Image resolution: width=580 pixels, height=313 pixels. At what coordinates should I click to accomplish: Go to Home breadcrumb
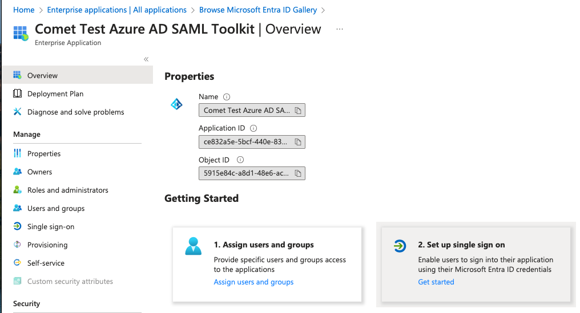click(23, 10)
